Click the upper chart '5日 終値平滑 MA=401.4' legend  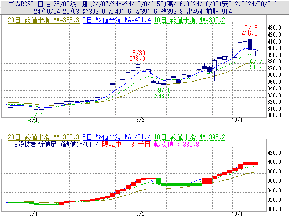click(117, 20)
